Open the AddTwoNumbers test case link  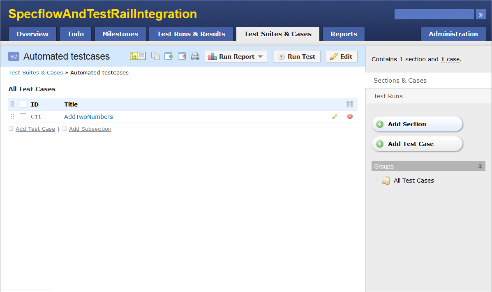[x=88, y=117]
